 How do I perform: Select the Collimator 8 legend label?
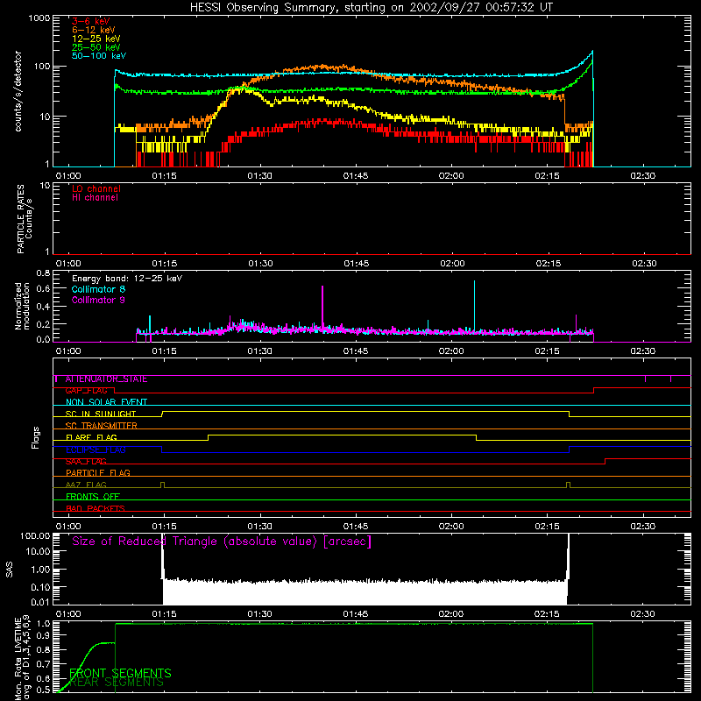click(98, 289)
